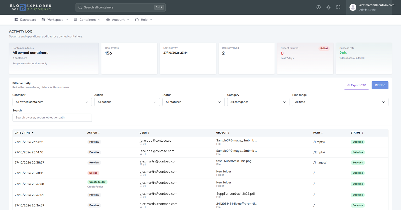The width and height of the screenshot is (401, 210).
Task: Expand the Action filter dropdown
Action: [x=127, y=102]
